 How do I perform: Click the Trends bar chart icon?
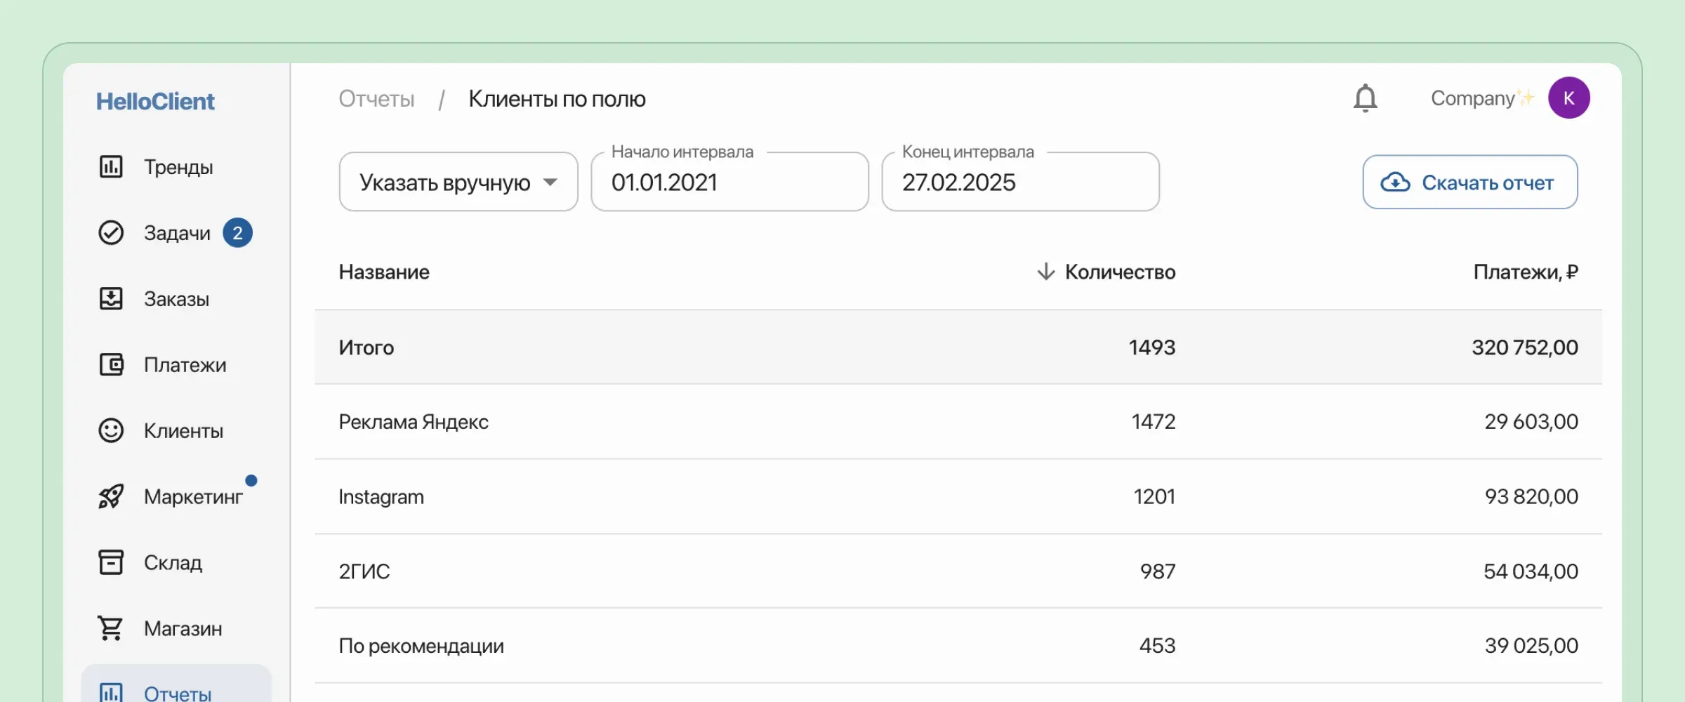[111, 167]
